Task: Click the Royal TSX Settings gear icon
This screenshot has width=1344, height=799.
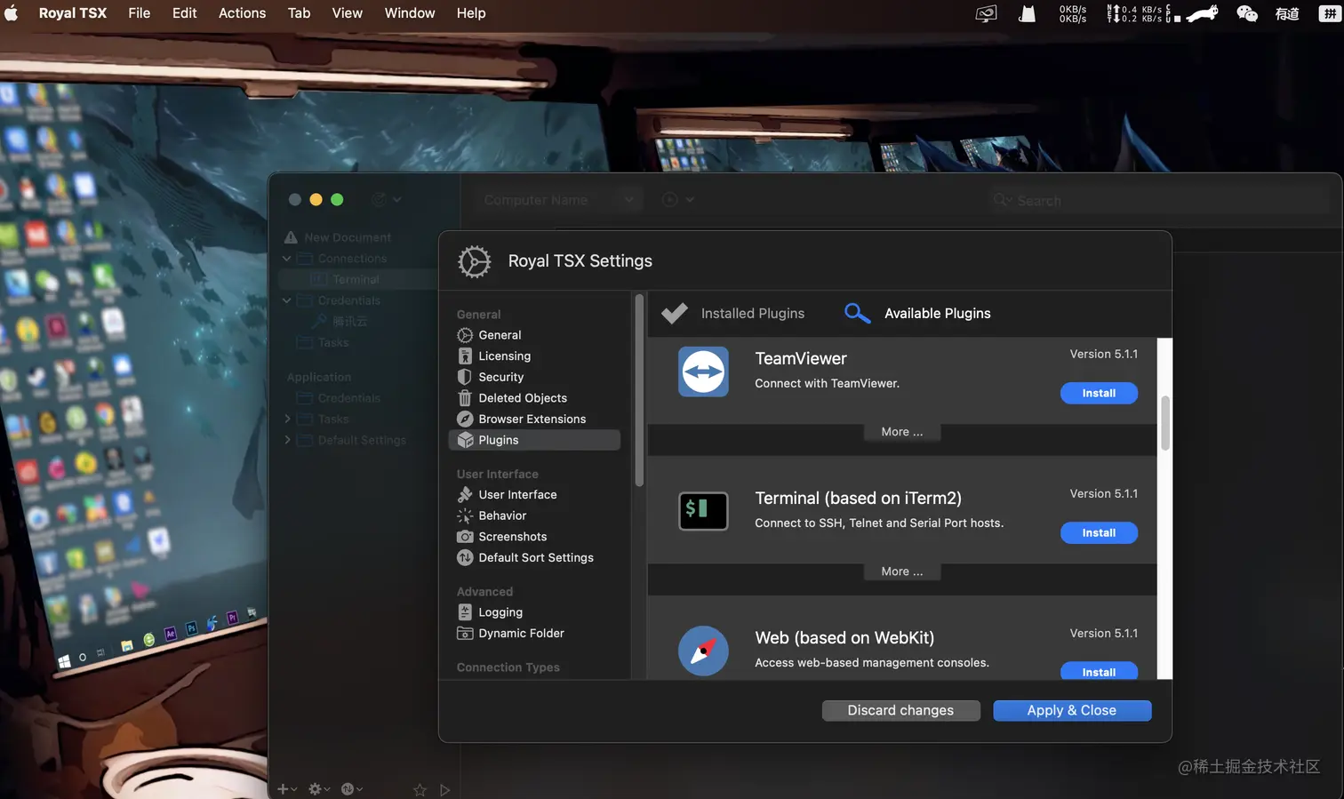Action: [x=475, y=261]
